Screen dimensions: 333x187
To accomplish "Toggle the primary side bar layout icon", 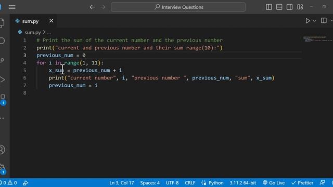I will (269, 7).
